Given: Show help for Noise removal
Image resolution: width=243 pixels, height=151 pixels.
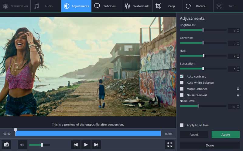Looking at the screenshot, I should [x=238, y=95].
